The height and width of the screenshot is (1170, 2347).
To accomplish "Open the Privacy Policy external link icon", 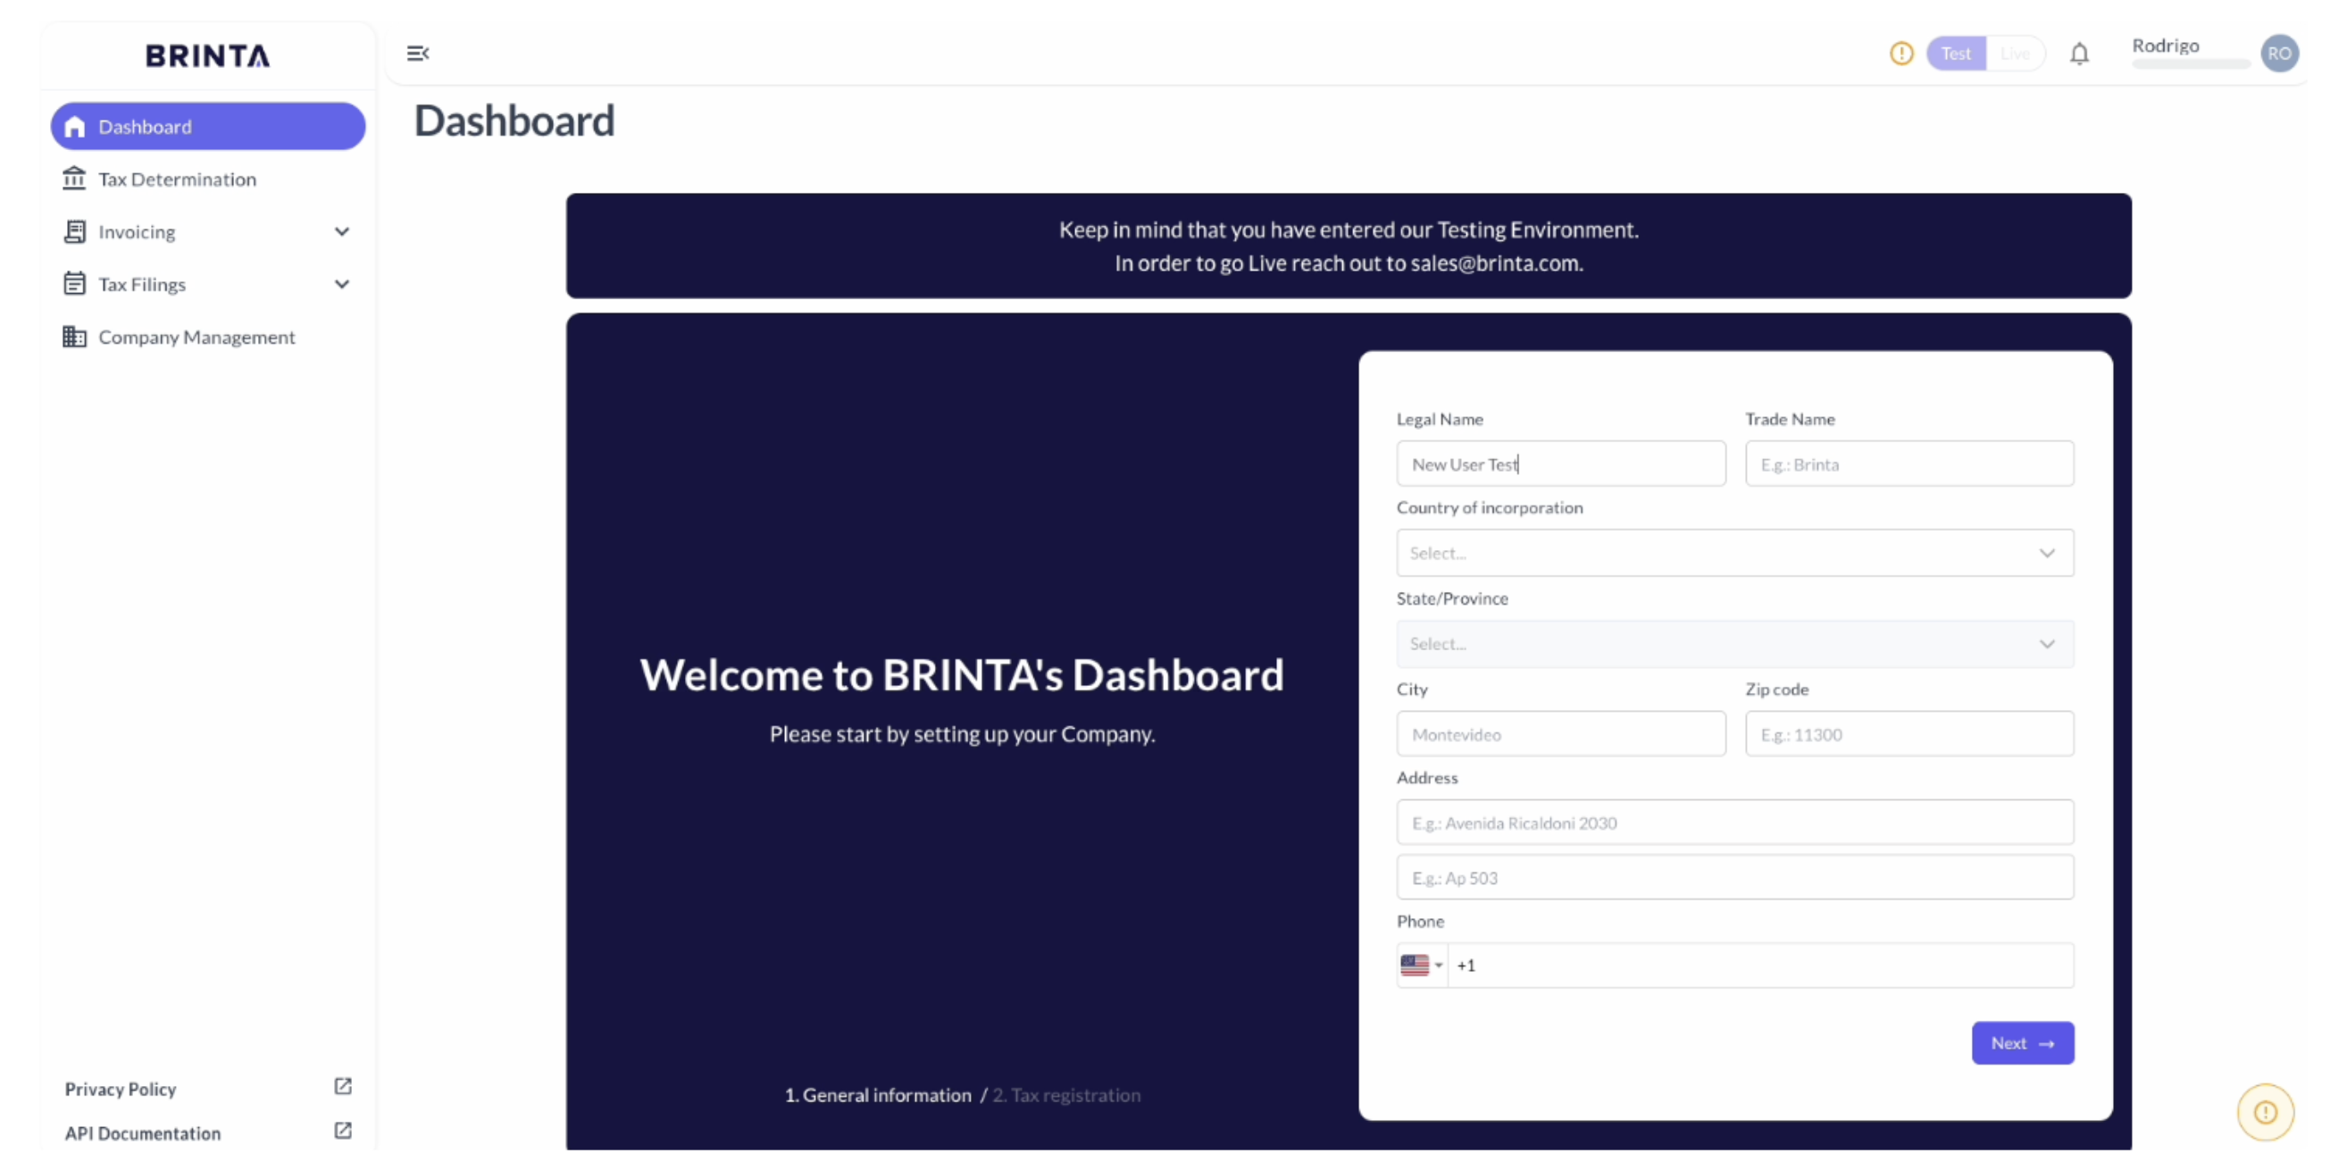I will pyautogui.click(x=343, y=1087).
